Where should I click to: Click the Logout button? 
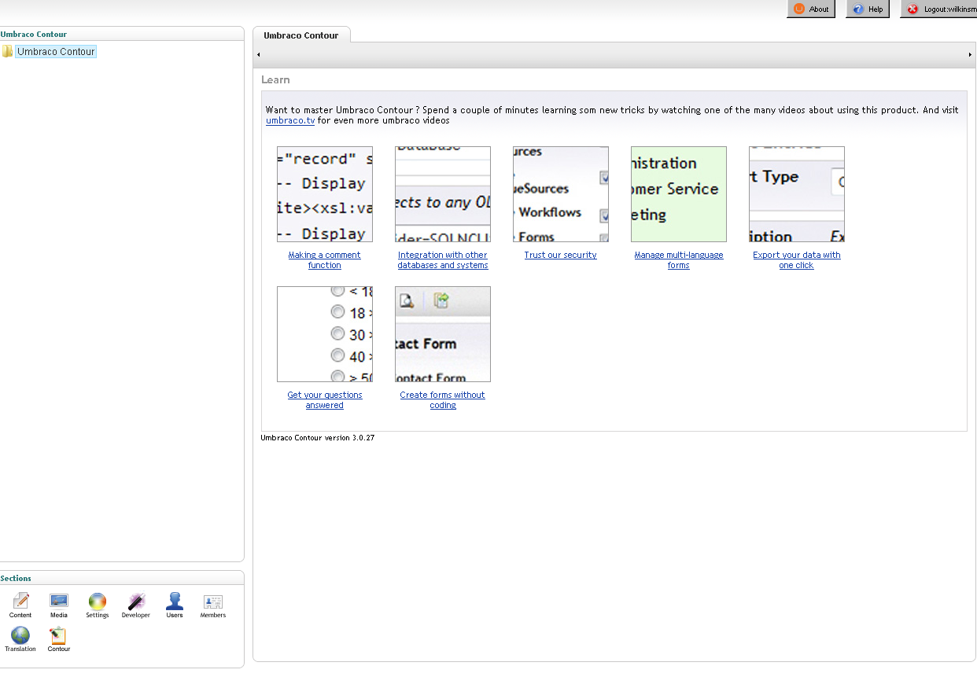click(938, 9)
